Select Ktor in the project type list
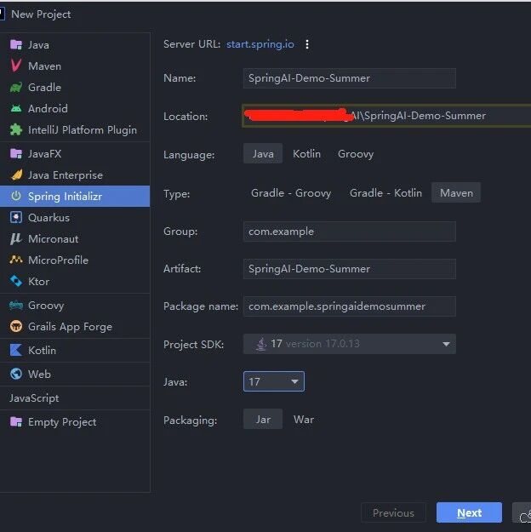Image resolution: width=531 pixels, height=532 pixels. coord(75,281)
